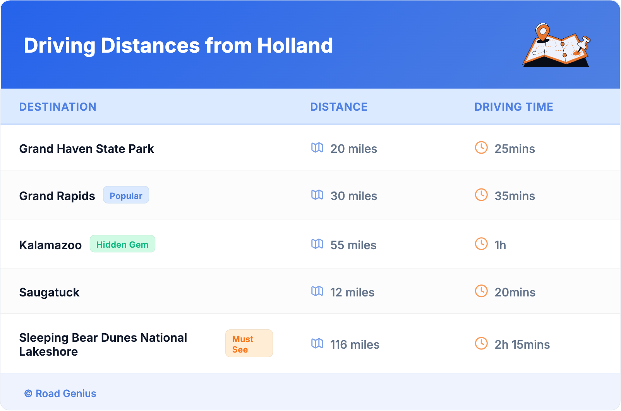621x411 pixels.
Task: Click the map icon beside 12 miles
Action: (x=317, y=291)
